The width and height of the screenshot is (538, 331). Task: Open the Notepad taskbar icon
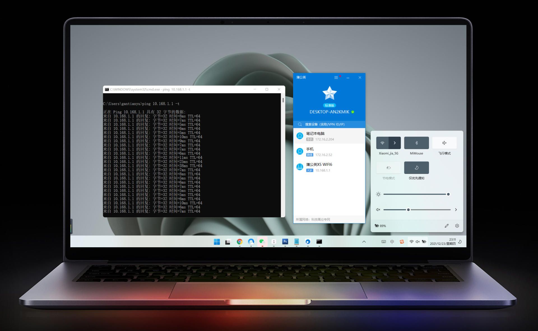[x=296, y=241]
